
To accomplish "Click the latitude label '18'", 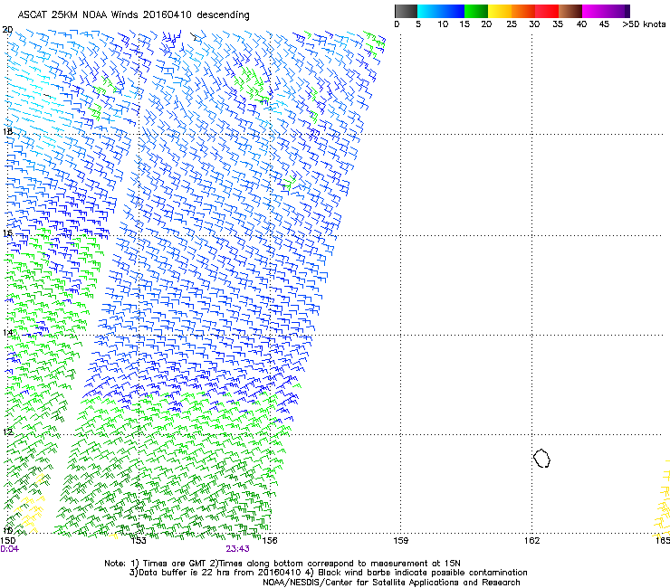I will (7, 131).
